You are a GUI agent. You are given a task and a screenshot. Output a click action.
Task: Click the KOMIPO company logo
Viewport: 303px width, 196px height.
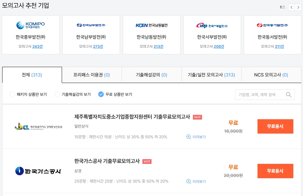pyautogui.click(x=31, y=25)
